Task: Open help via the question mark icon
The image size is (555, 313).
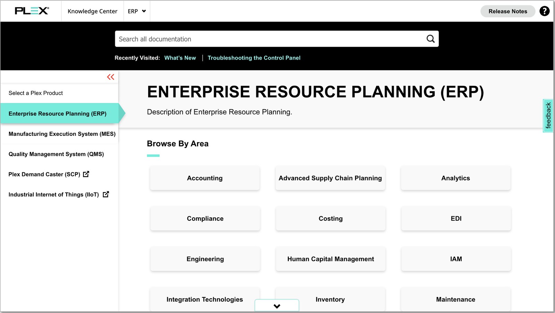Action: pyautogui.click(x=544, y=11)
